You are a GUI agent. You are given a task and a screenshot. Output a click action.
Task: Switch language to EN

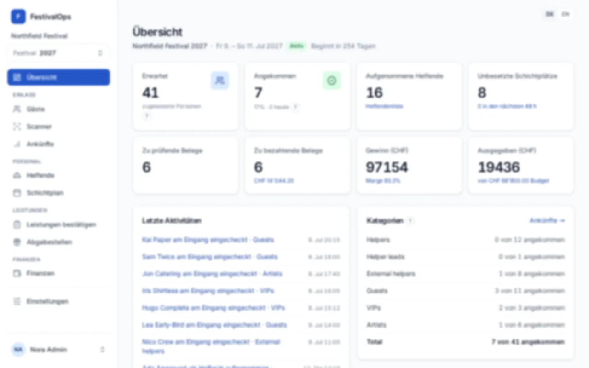pyautogui.click(x=566, y=14)
